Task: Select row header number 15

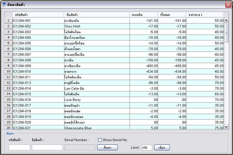Action: (9, 99)
